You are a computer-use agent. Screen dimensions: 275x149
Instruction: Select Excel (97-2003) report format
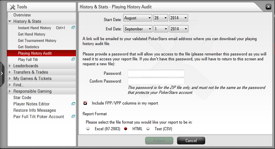pyautogui.click(x=88, y=129)
